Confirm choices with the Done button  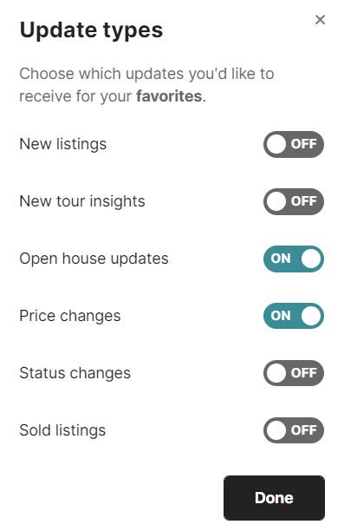pos(274,498)
